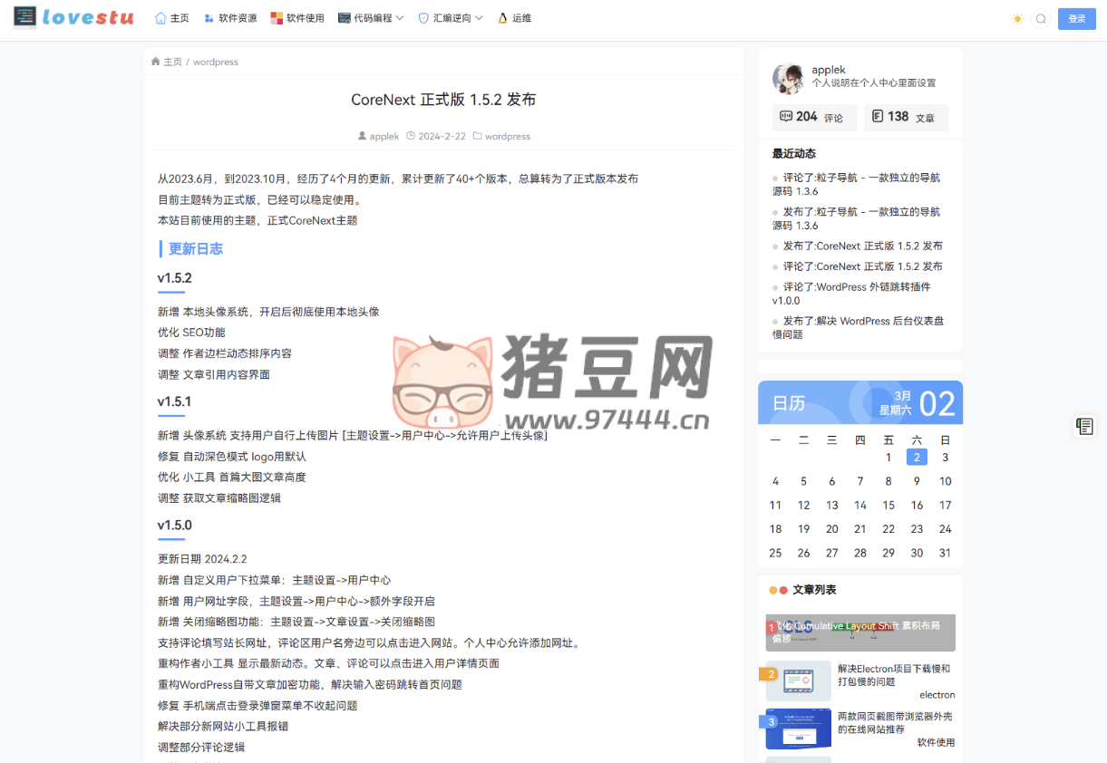This screenshot has height=763, width=1107.
Task: Open the search magnifier icon
Action: pyautogui.click(x=1041, y=19)
